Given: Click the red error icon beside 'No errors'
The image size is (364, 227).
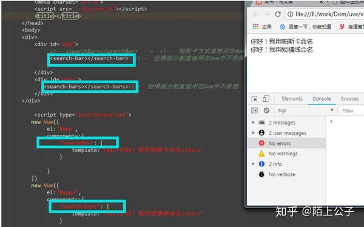Looking at the screenshot, I should tap(261, 143).
